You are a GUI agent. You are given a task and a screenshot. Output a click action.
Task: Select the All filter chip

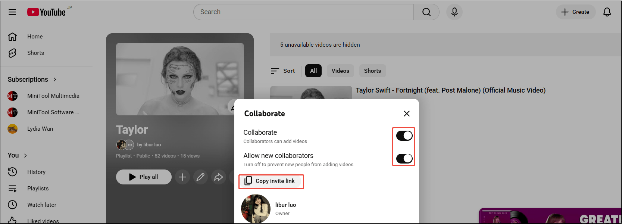[313, 71]
